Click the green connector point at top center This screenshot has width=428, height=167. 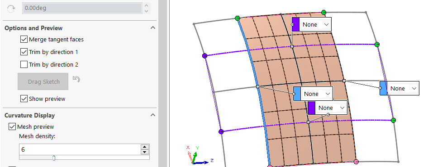click(x=324, y=12)
